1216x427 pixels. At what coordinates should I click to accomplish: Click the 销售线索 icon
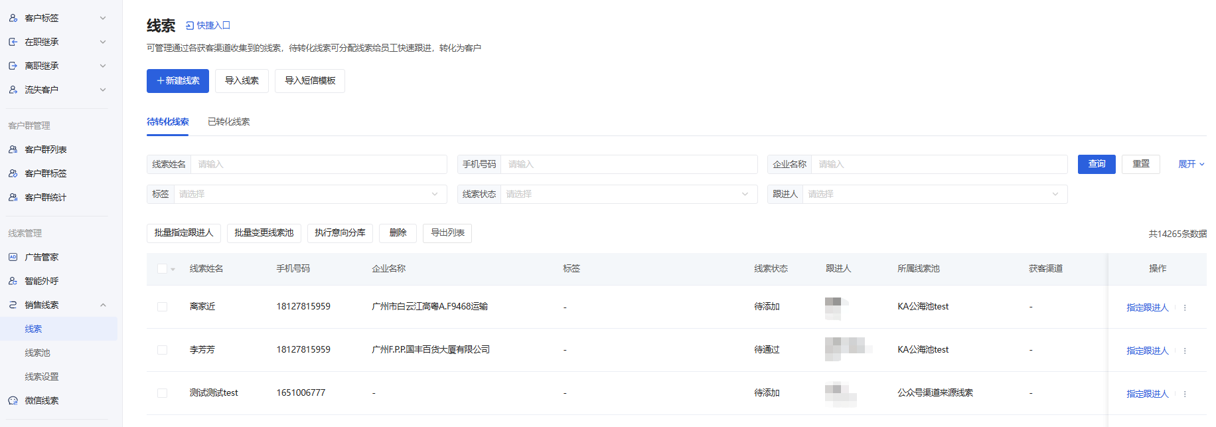tap(13, 305)
